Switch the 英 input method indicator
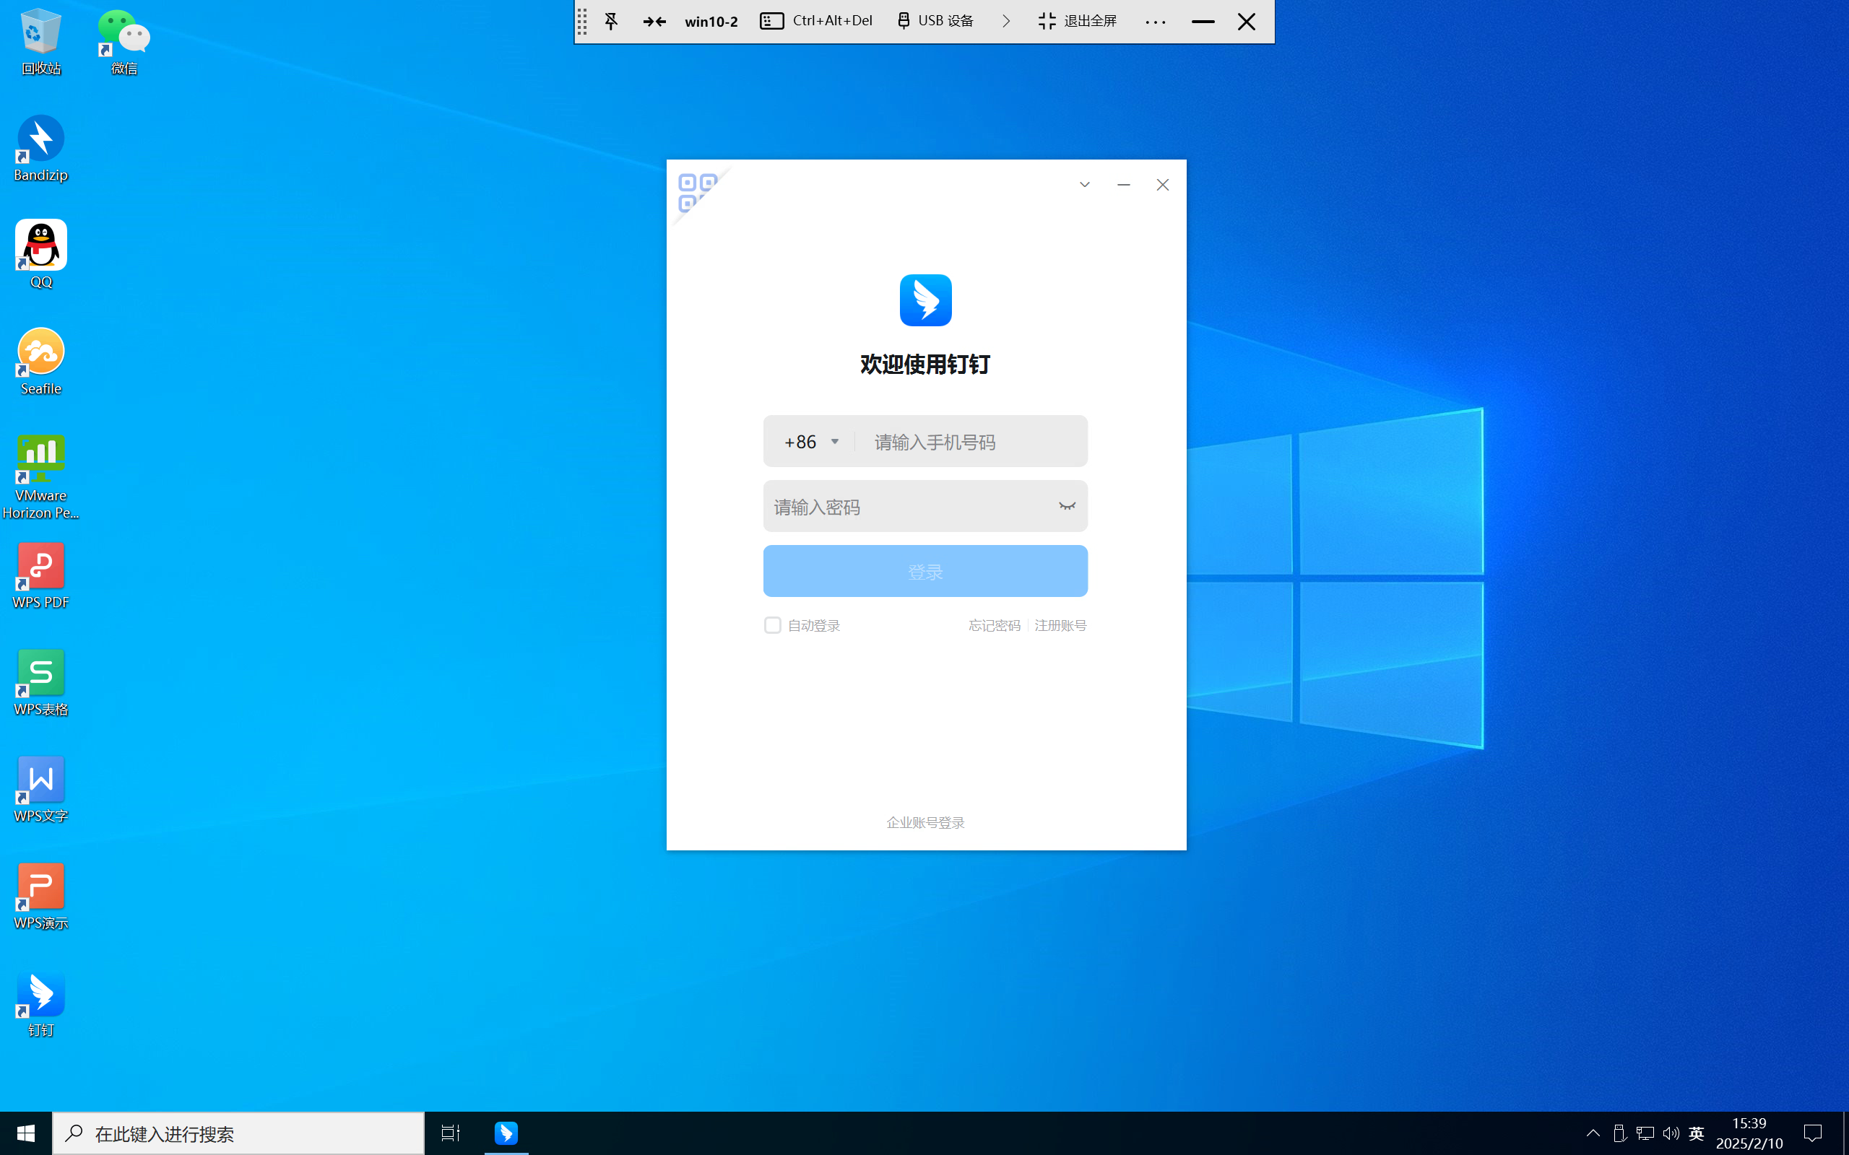This screenshot has height=1155, width=1849. click(x=1696, y=1133)
